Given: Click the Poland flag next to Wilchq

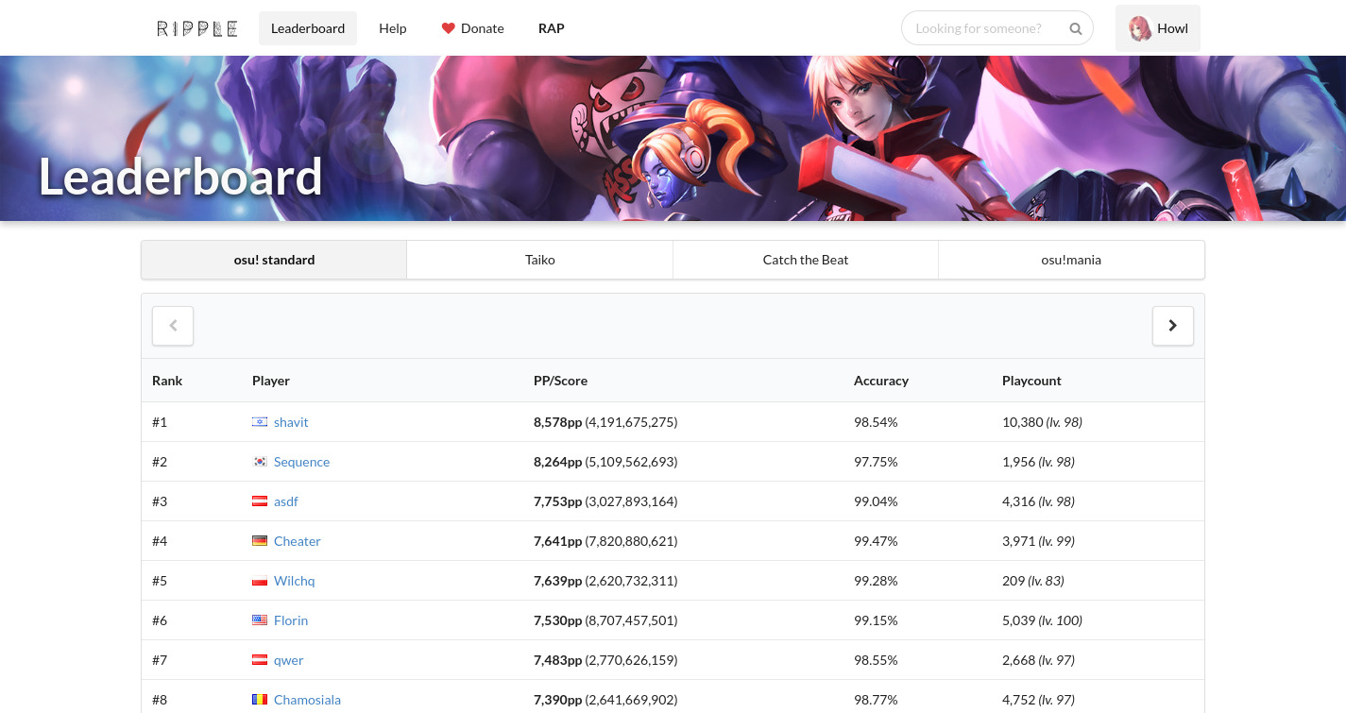Looking at the screenshot, I should pyautogui.click(x=260, y=581).
